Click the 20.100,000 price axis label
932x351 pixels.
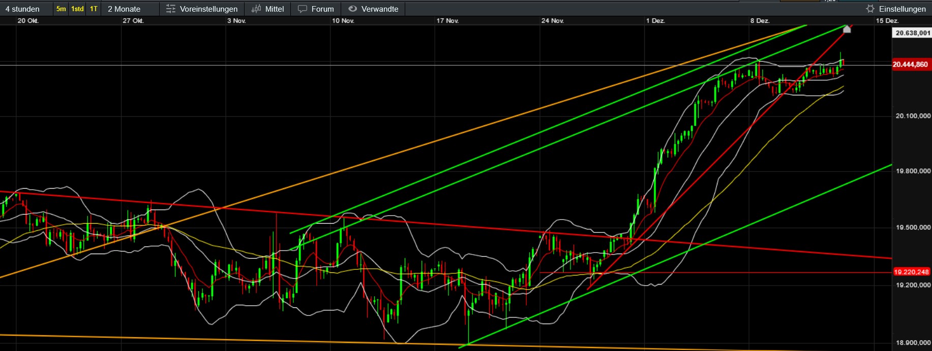click(x=913, y=116)
